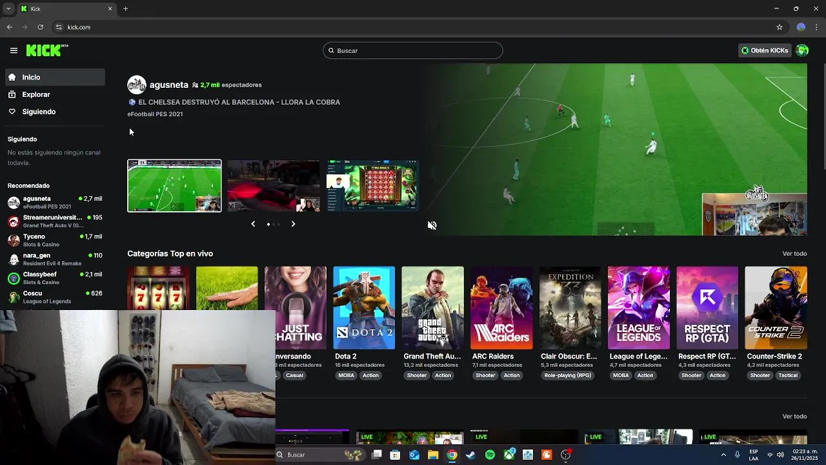The image size is (826, 465).
Task: Open Microsoft Store from the taskbar
Action: click(395, 455)
